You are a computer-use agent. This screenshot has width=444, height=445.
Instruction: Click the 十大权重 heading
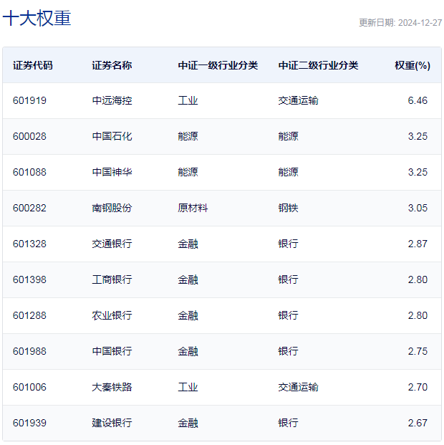click(x=37, y=18)
